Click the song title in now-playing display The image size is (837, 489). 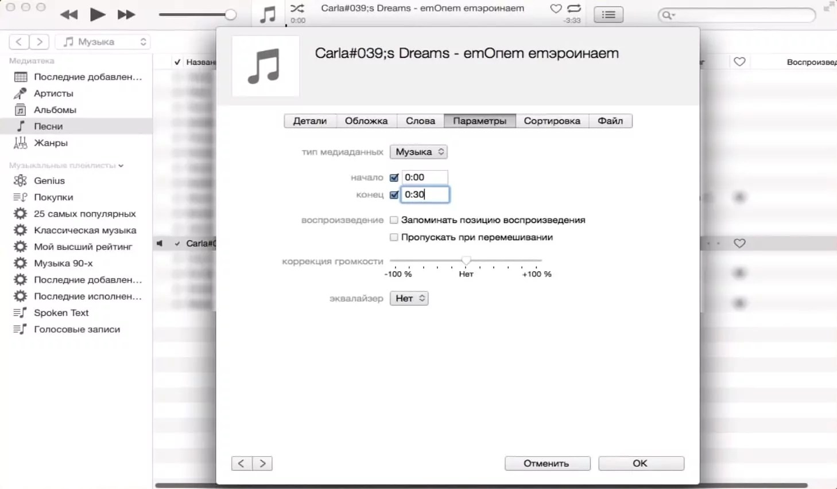tap(423, 8)
